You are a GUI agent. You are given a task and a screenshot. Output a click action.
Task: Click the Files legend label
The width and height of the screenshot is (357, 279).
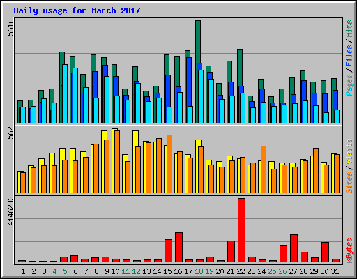(x=349, y=56)
